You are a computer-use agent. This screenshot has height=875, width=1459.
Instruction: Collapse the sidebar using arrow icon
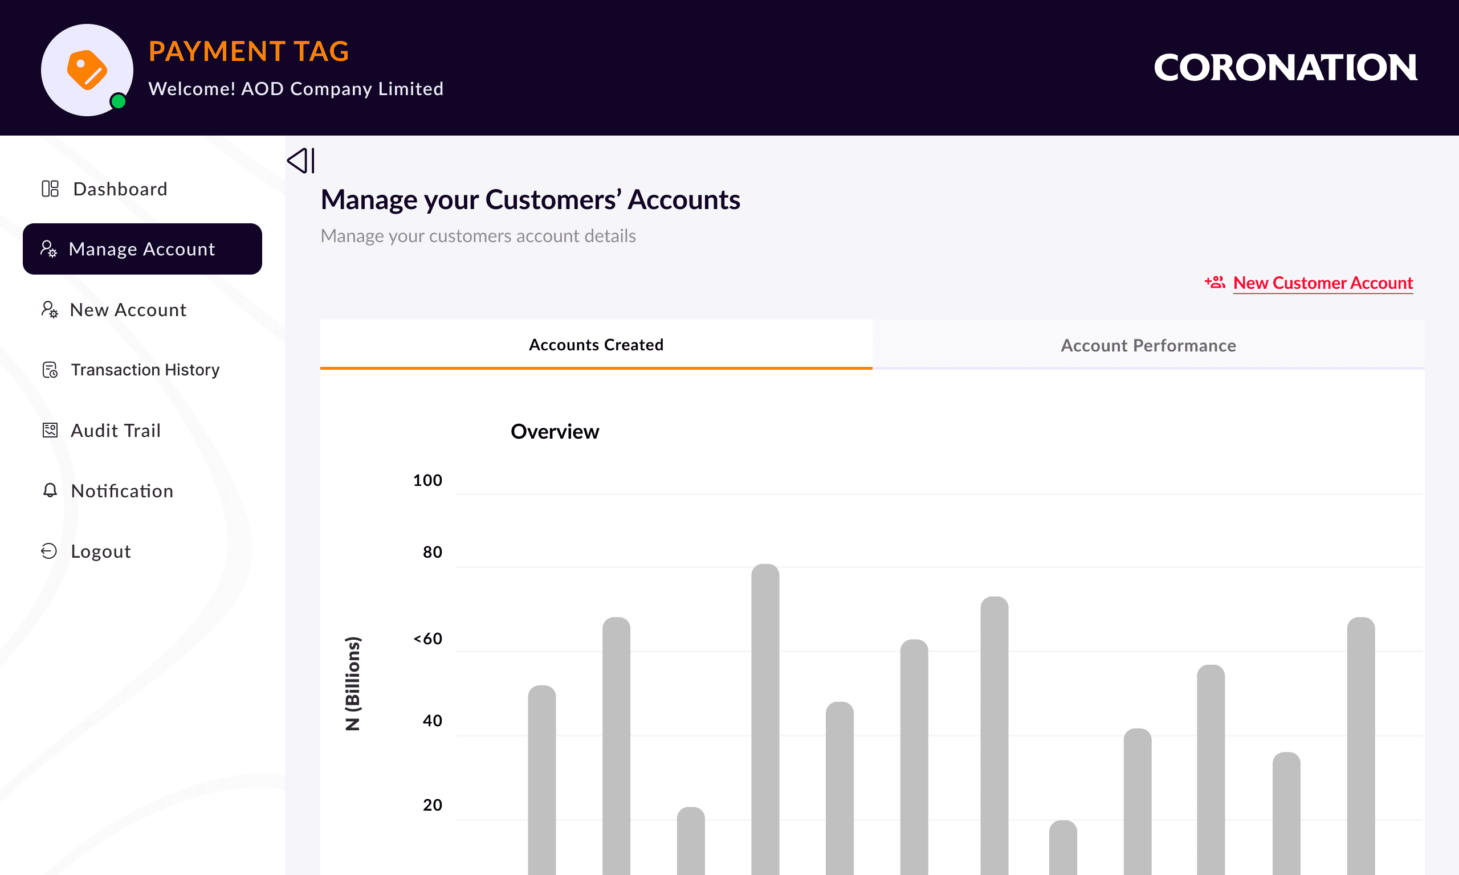tap(301, 161)
